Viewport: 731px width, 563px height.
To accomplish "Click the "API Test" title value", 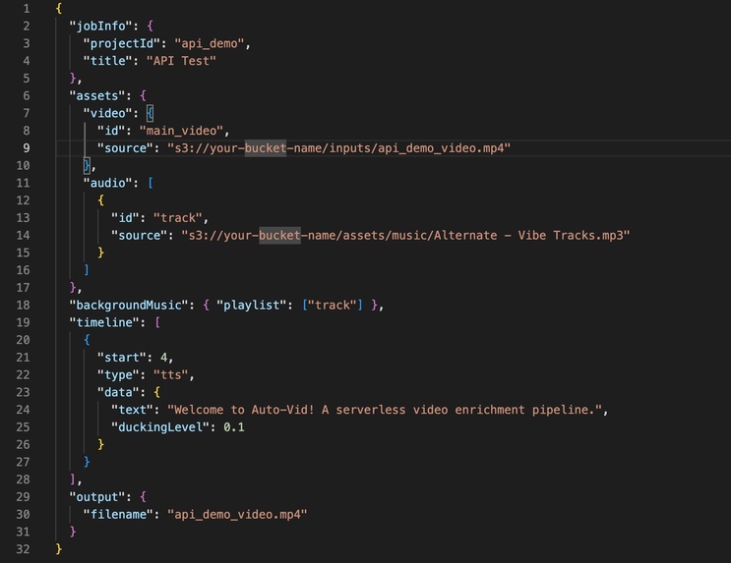I will 181,61.
